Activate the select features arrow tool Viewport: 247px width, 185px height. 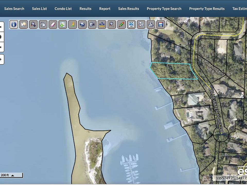pos(23,25)
